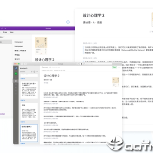This screenshot has width=153, height=153.
Task: Click the green Share button in Evernote
Action: (114, 67)
